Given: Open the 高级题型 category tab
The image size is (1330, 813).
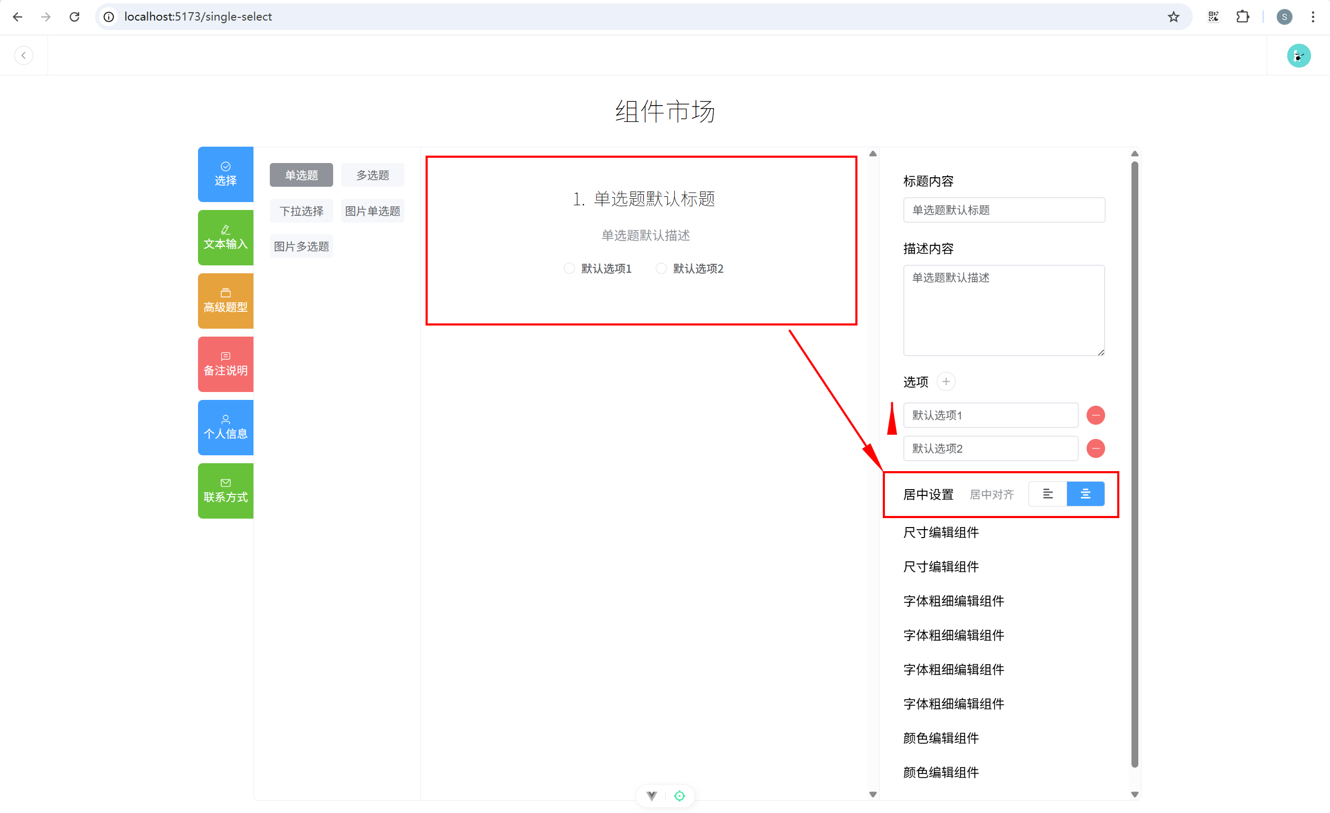Looking at the screenshot, I should pyautogui.click(x=225, y=301).
